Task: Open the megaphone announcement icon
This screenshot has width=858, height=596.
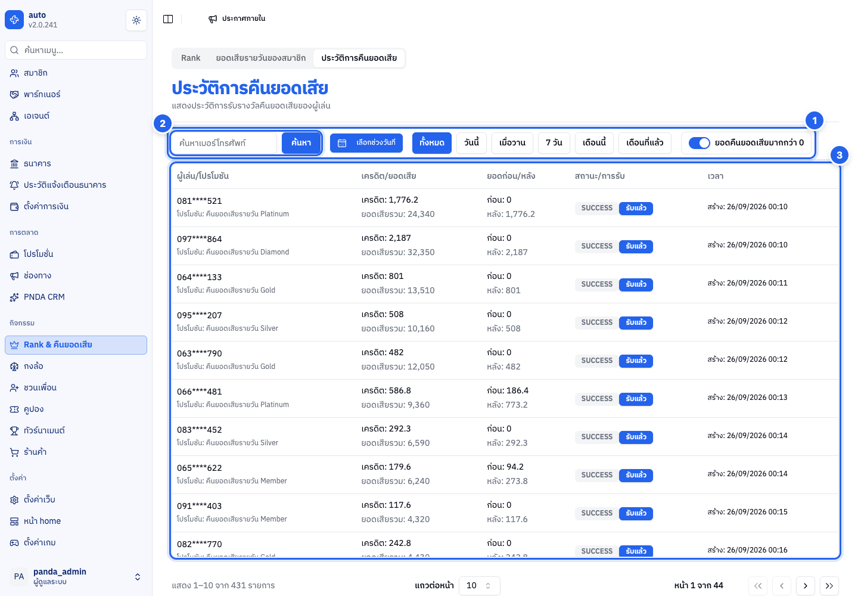Action: [213, 19]
